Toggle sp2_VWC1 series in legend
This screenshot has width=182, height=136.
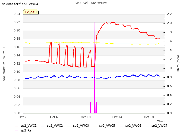(x=26, y=126)
